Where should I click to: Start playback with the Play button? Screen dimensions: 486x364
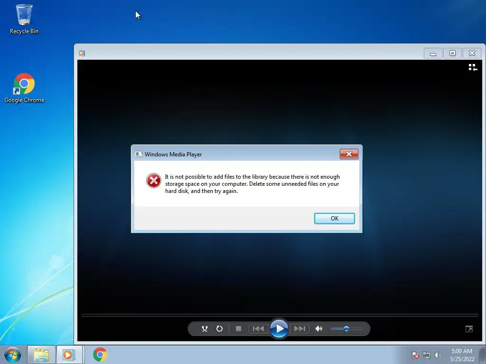pyautogui.click(x=279, y=329)
